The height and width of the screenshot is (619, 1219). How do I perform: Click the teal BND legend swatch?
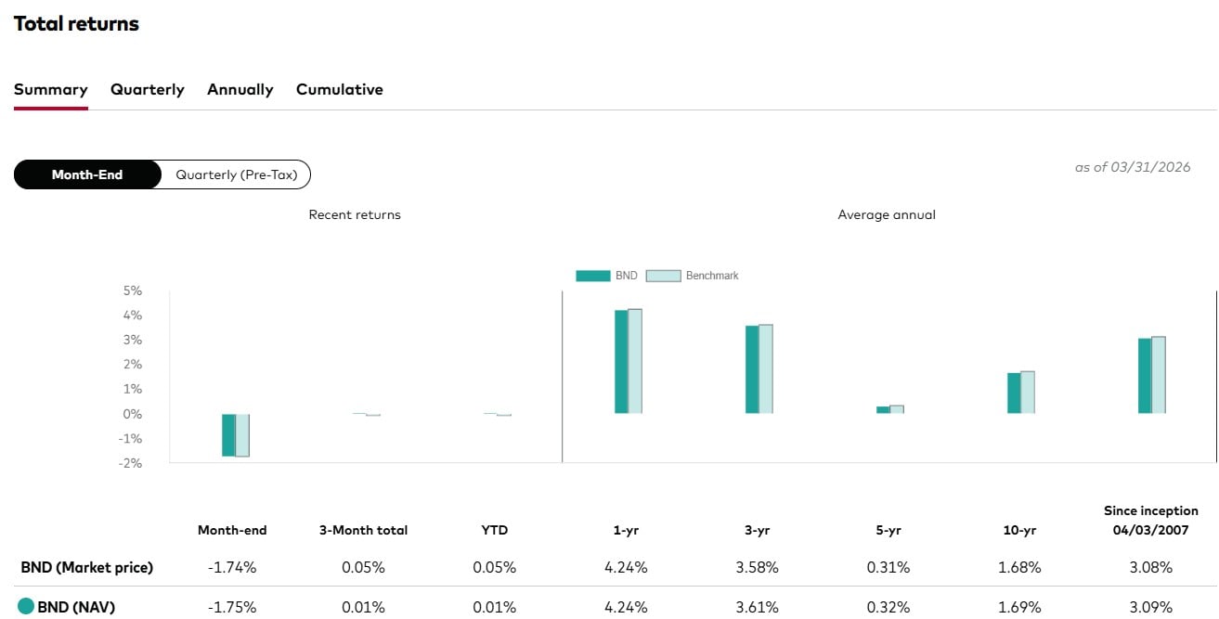coord(592,276)
